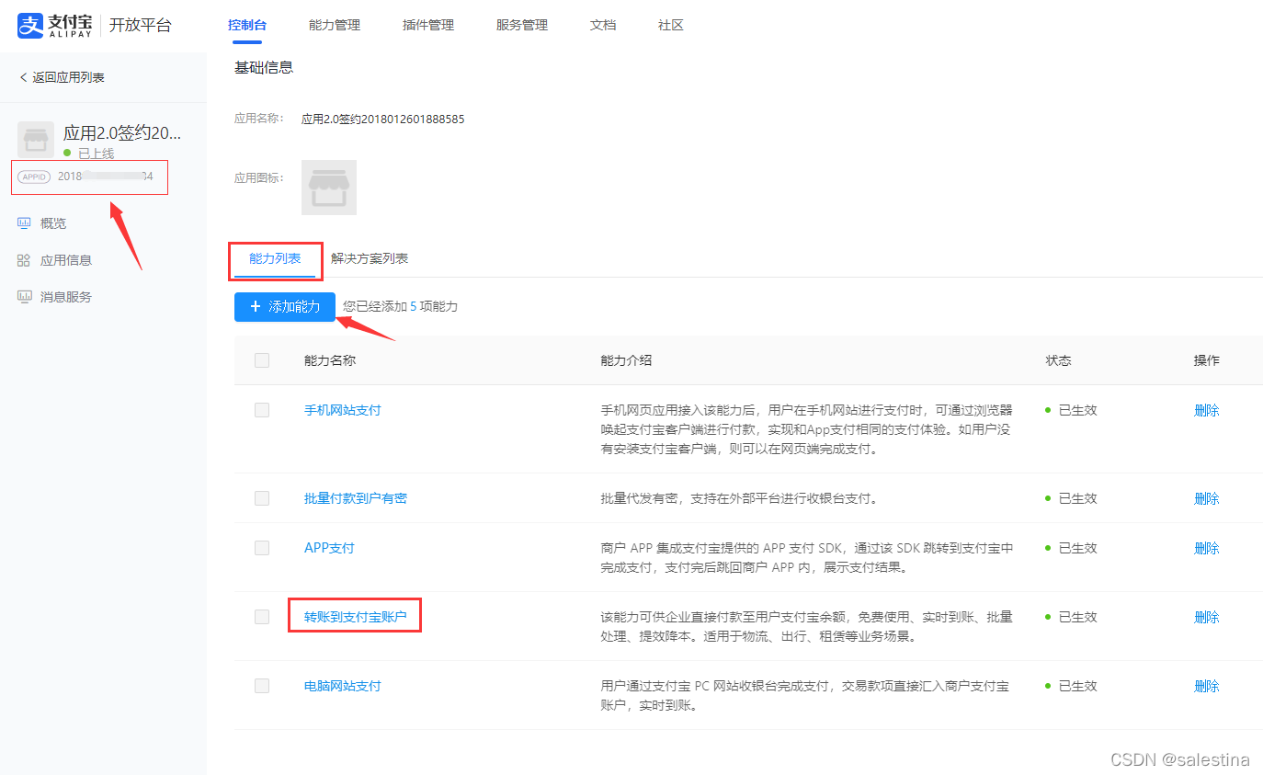Open 消息服务 in the sidebar

66,297
